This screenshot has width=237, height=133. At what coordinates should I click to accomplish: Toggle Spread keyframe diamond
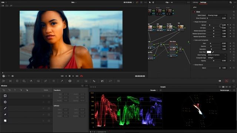(230, 25)
